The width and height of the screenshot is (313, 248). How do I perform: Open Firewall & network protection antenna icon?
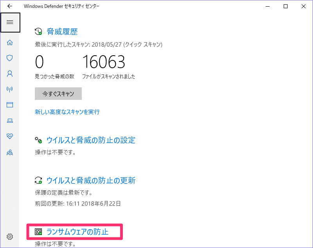10,89
